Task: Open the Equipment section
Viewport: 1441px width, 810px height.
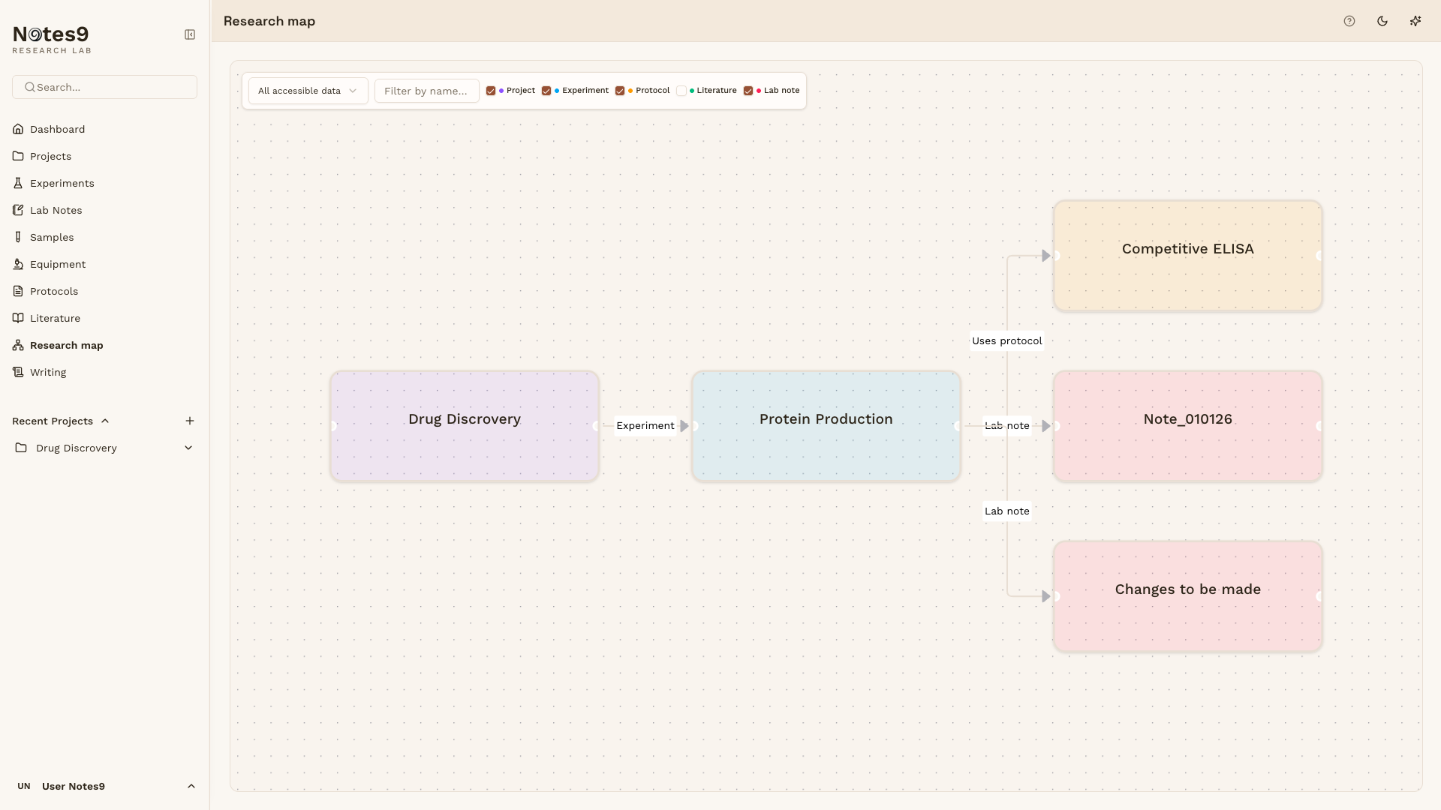Action: coord(57,264)
